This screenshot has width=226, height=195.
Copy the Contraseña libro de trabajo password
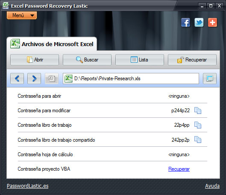click(x=198, y=125)
